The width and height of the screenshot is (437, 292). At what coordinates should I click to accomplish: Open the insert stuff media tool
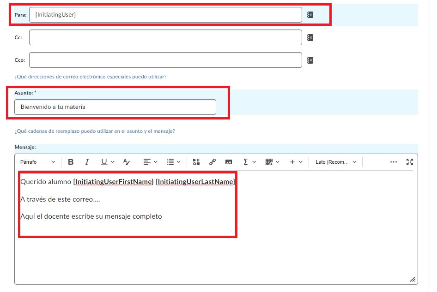pos(196,162)
